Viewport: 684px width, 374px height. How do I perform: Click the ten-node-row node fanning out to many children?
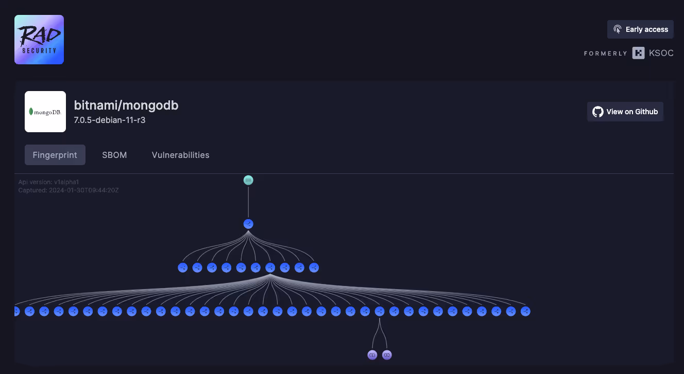click(270, 268)
